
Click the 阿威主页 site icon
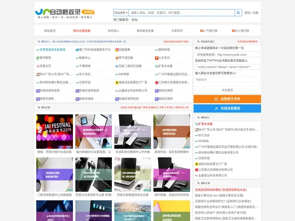[x=38, y=66]
